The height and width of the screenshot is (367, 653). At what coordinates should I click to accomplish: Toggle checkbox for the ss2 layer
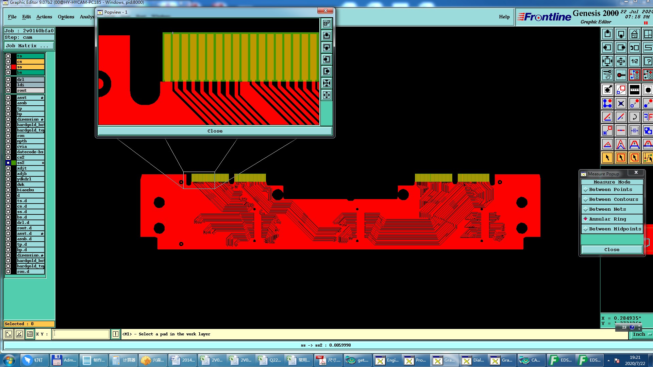click(x=8, y=163)
